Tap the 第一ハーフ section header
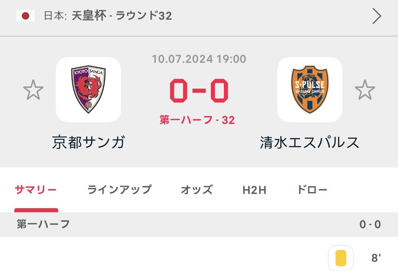Screen dimensions: 398x271 pos(43,224)
